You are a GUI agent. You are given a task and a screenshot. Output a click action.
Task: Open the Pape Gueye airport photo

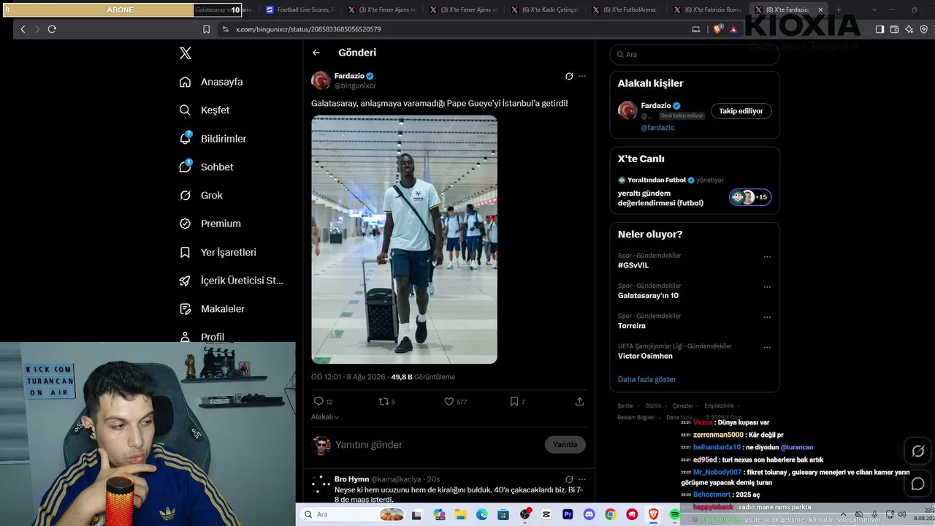coord(405,240)
